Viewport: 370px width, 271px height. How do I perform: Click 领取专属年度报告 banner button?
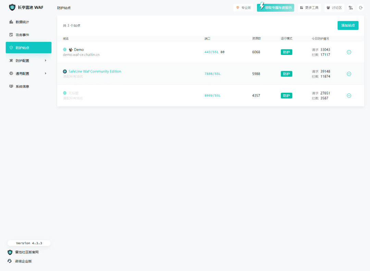(x=275, y=8)
